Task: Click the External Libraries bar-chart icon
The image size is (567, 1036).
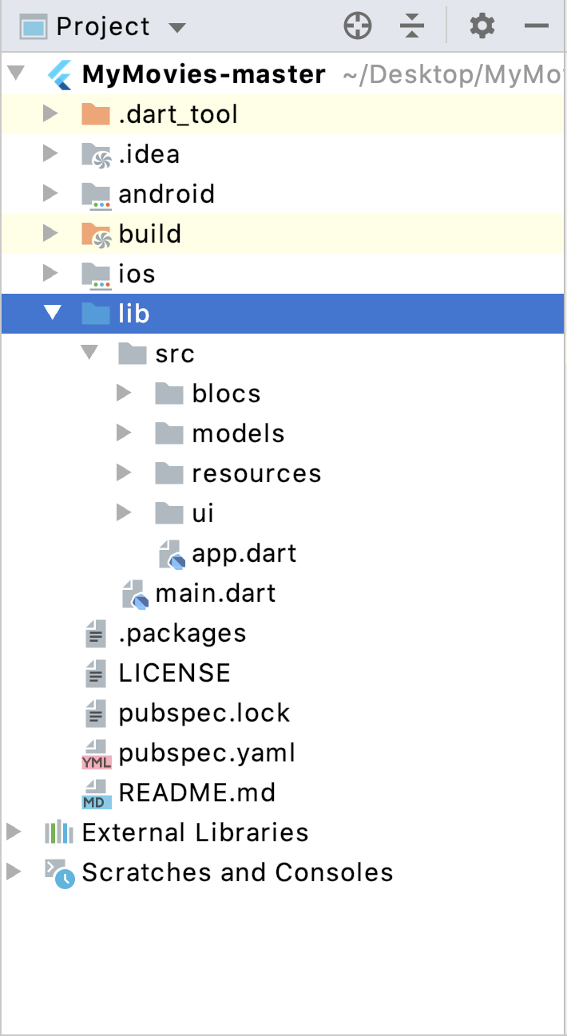Action: (x=59, y=832)
